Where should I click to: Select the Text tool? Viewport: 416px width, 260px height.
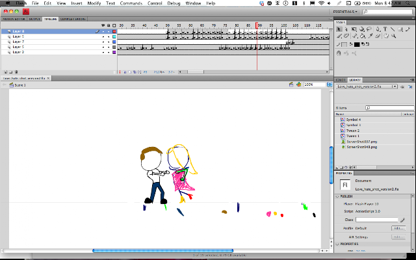(385, 29)
